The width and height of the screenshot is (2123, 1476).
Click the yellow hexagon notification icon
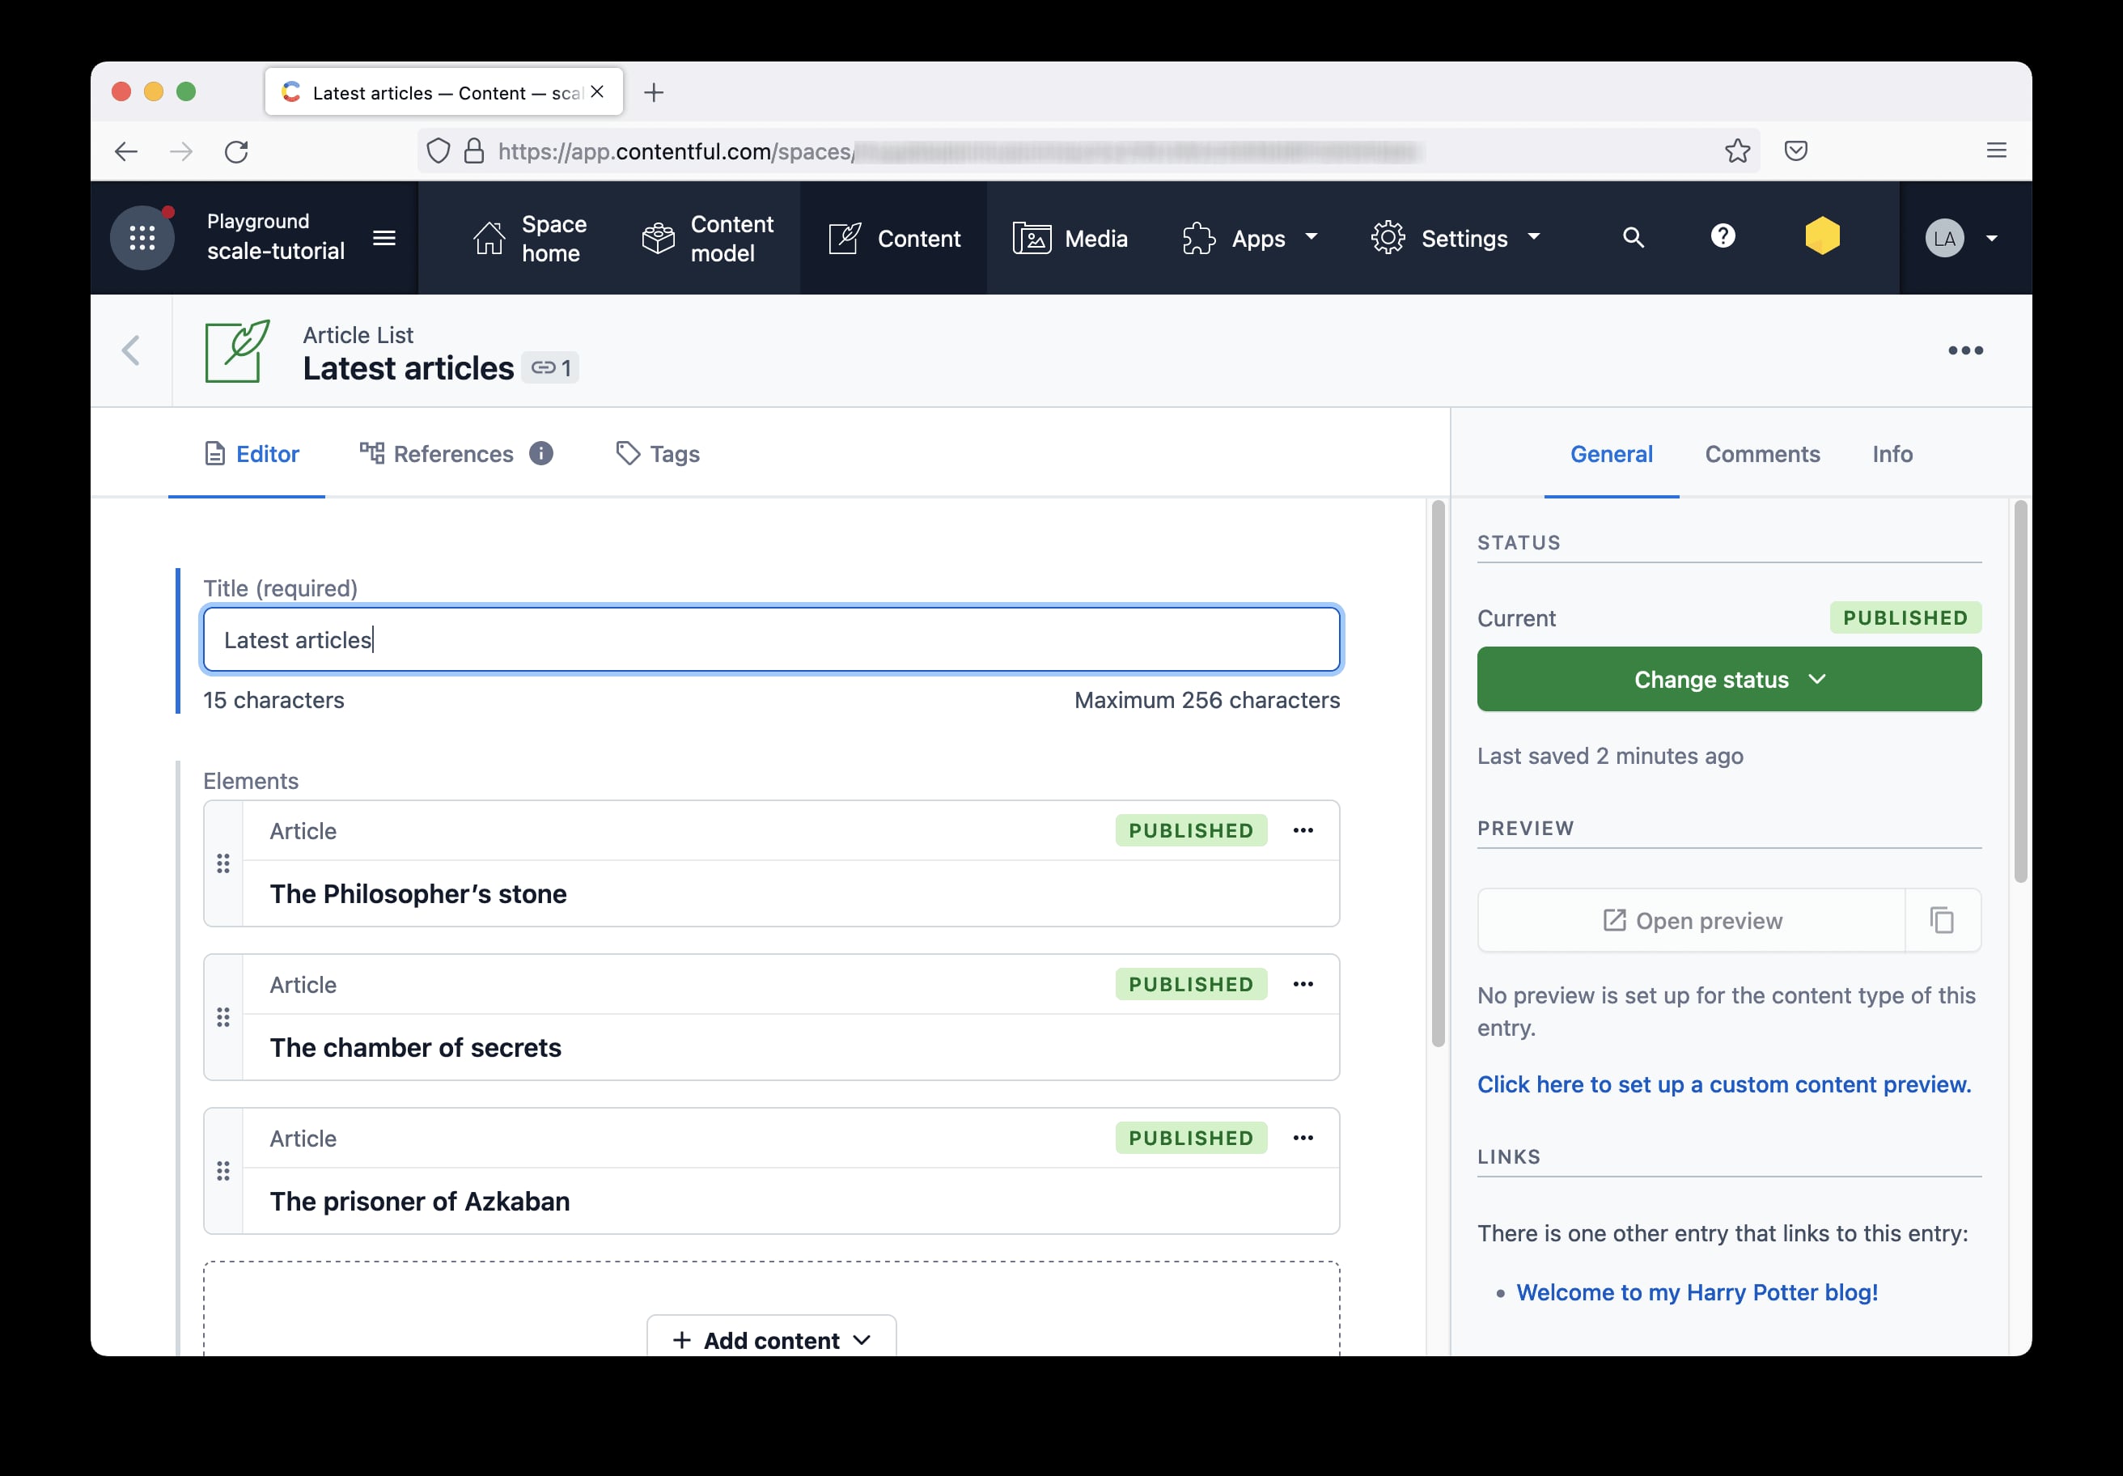pos(1823,238)
